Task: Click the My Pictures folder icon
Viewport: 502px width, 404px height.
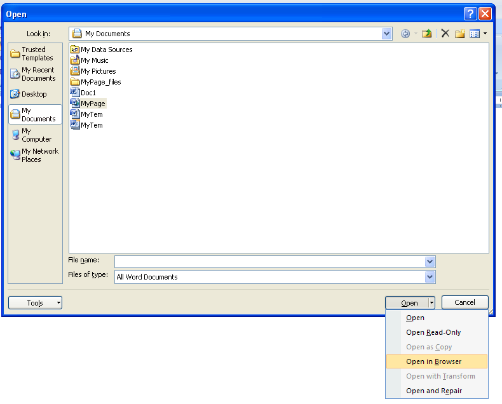Action: tap(74, 71)
